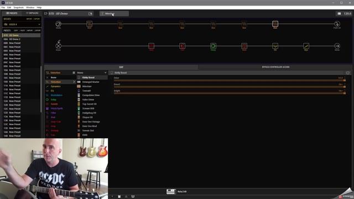Image resolution: width=354 pixels, height=199 pixels.
Task: Click the grid view icon beside Mono
Action: (74, 72)
